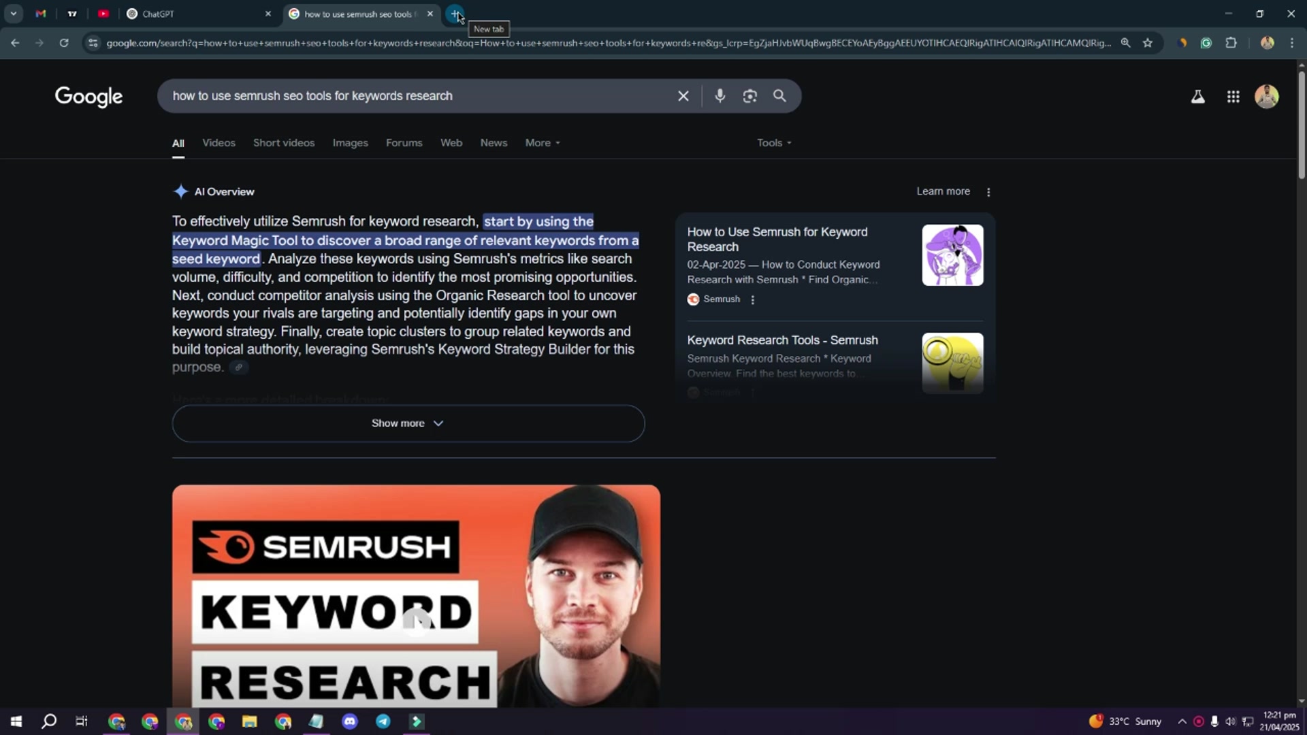Open the tab search dropdown arrow
The height and width of the screenshot is (735, 1307).
13,14
